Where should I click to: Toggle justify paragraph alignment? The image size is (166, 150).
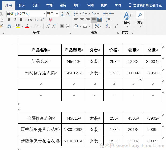tap(94, 20)
